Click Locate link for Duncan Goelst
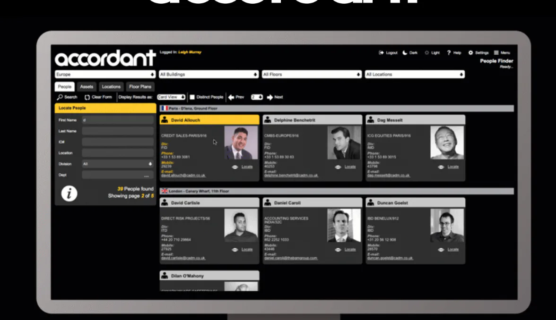Screen dimensions: 556x320 click(x=453, y=250)
